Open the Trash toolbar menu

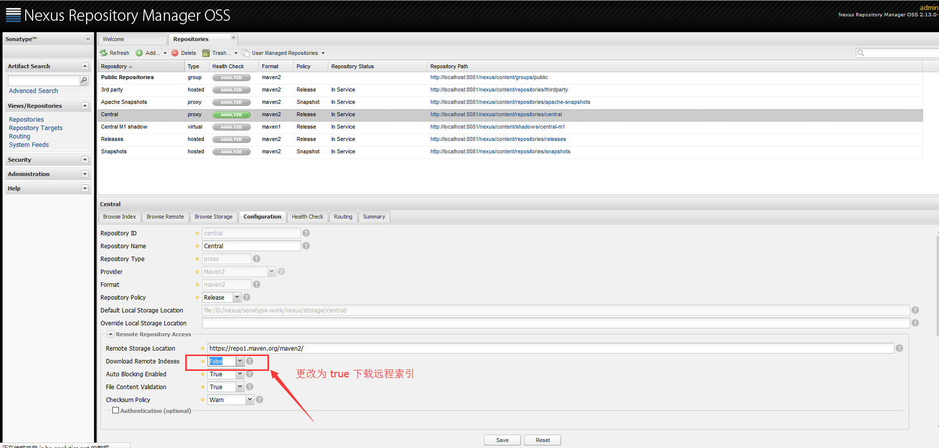point(220,53)
